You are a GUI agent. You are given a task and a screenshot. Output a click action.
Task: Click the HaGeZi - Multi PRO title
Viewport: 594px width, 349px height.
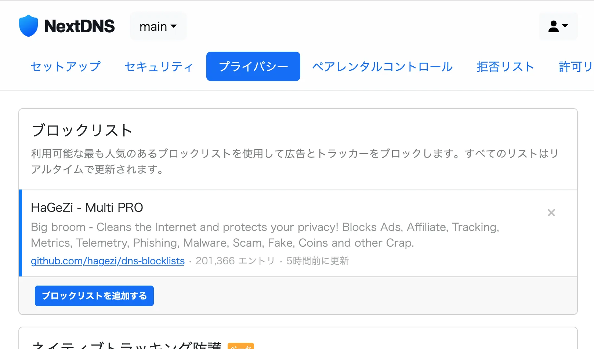pyautogui.click(x=87, y=207)
